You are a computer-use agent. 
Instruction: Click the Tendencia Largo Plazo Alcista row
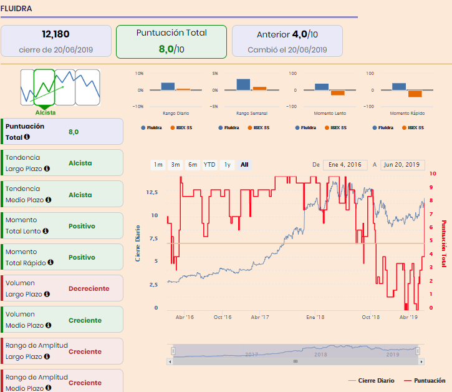[x=62, y=163]
